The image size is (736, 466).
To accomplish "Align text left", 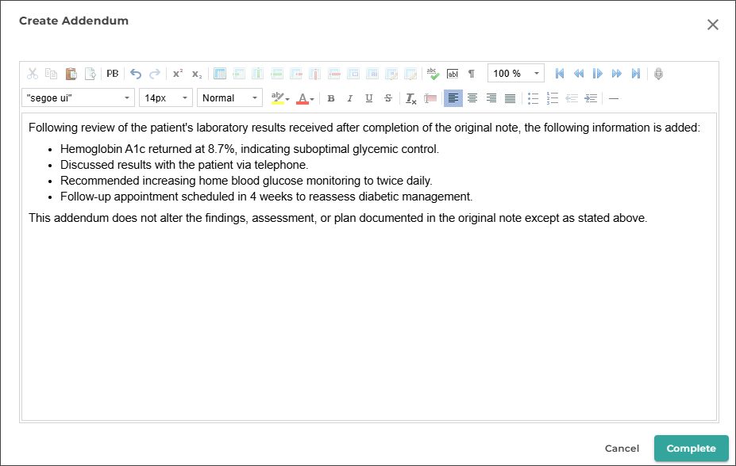I will (x=453, y=98).
